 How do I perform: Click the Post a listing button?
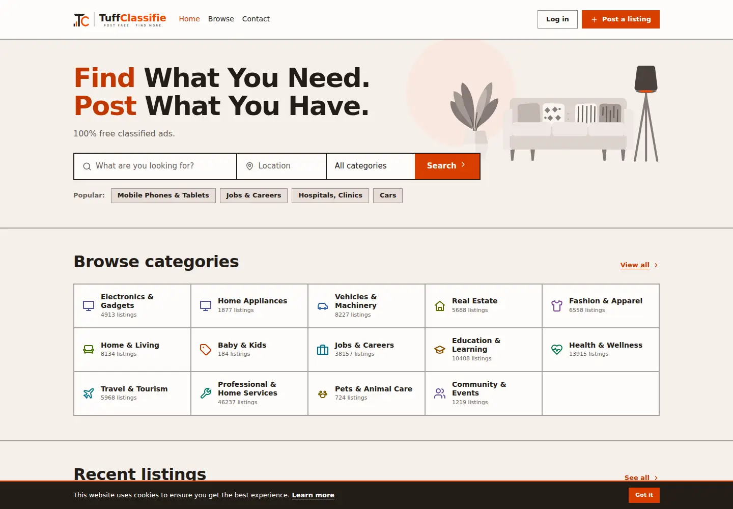pos(621,19)
